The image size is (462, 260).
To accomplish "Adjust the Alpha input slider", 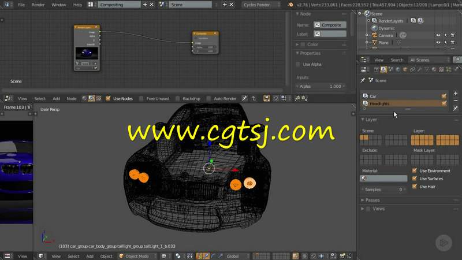I will pos(321,86).
